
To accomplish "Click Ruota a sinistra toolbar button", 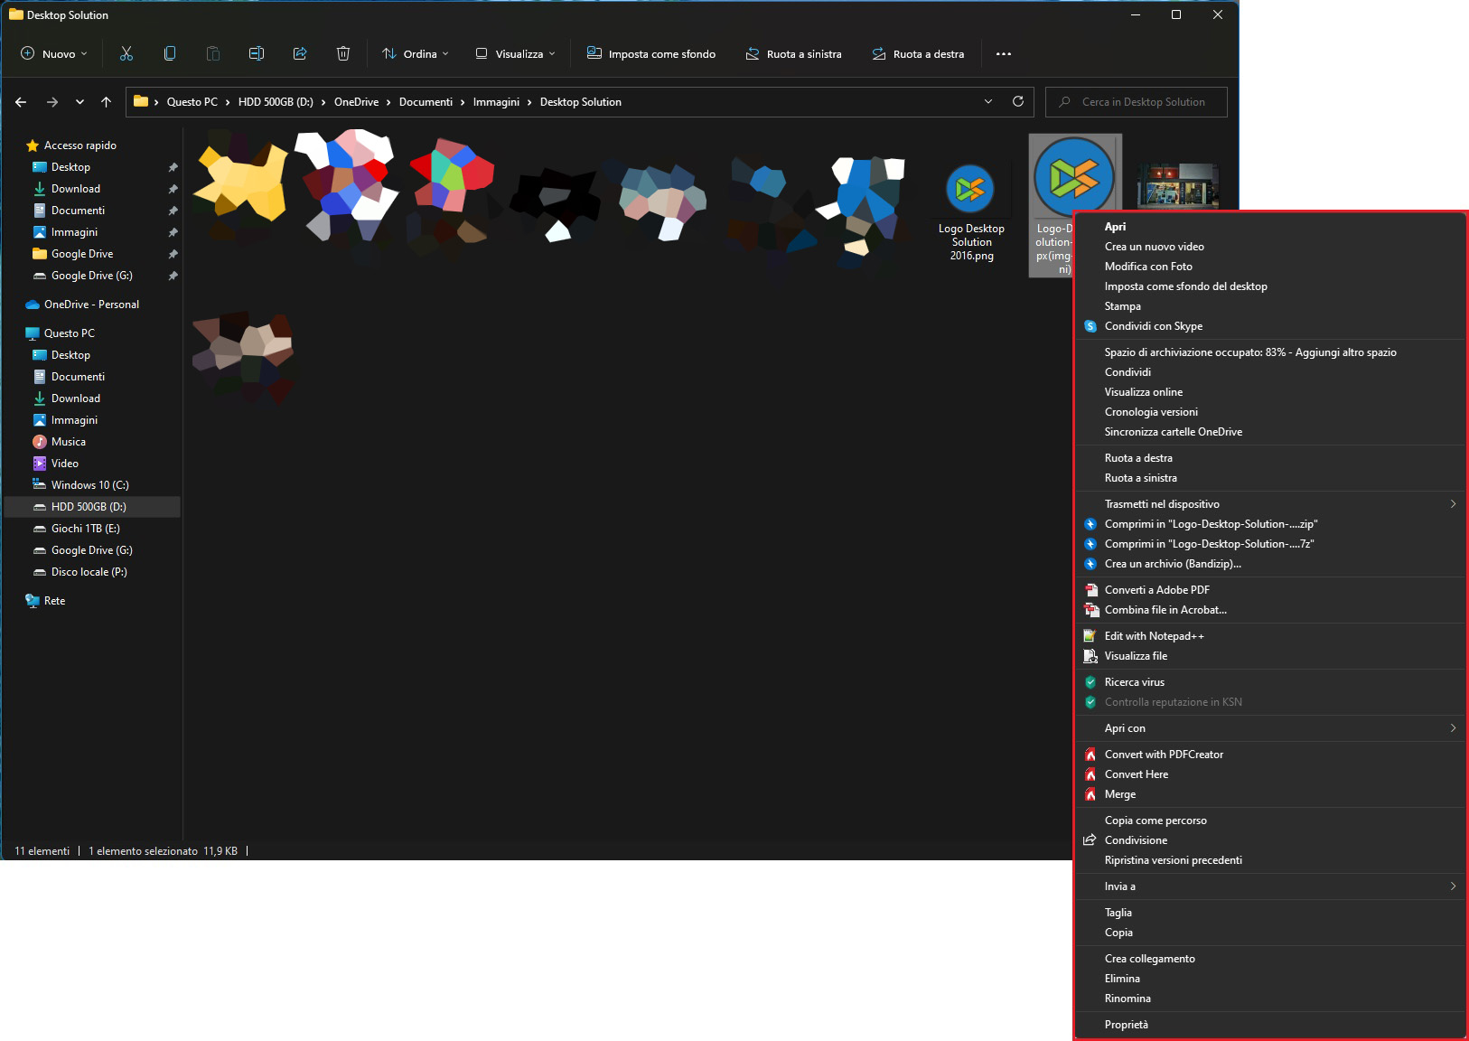I will click(794, 54).
